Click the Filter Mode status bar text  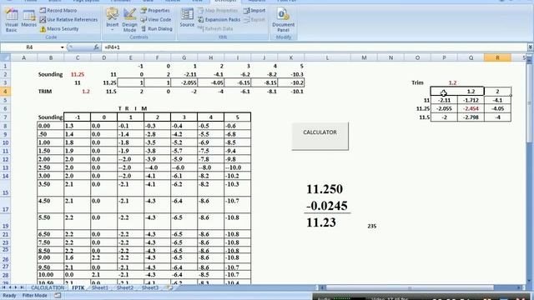pos(35,296)
